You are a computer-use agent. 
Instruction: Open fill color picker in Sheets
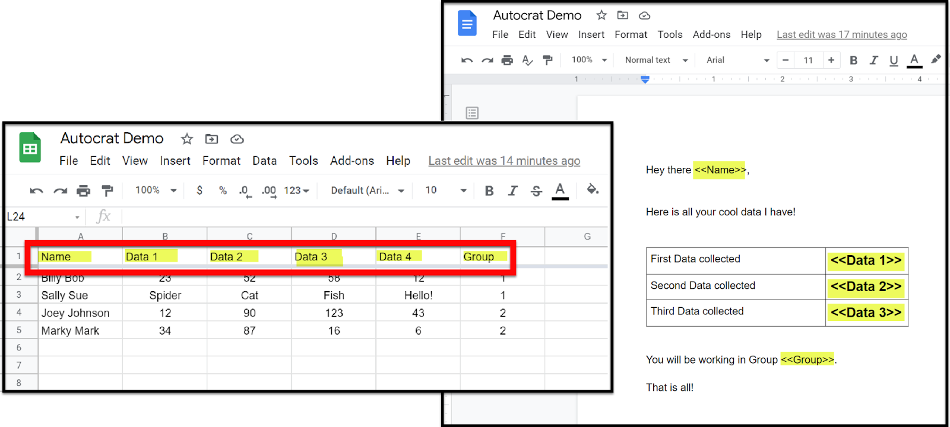coord(593,190)
